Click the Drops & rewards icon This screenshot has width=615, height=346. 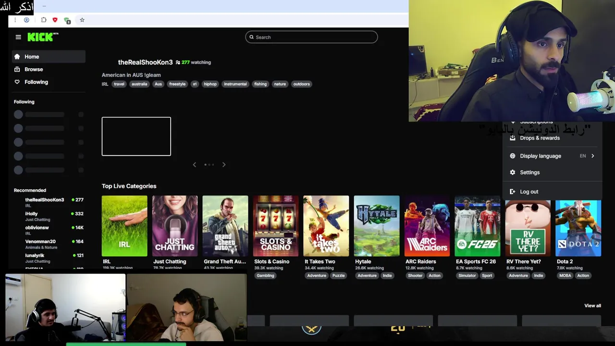pos(512,138)
